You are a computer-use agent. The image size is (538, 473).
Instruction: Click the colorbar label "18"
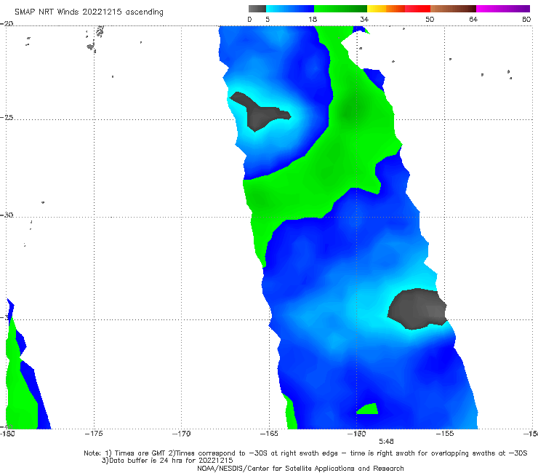pyautogui.click(x=313, y=20)
